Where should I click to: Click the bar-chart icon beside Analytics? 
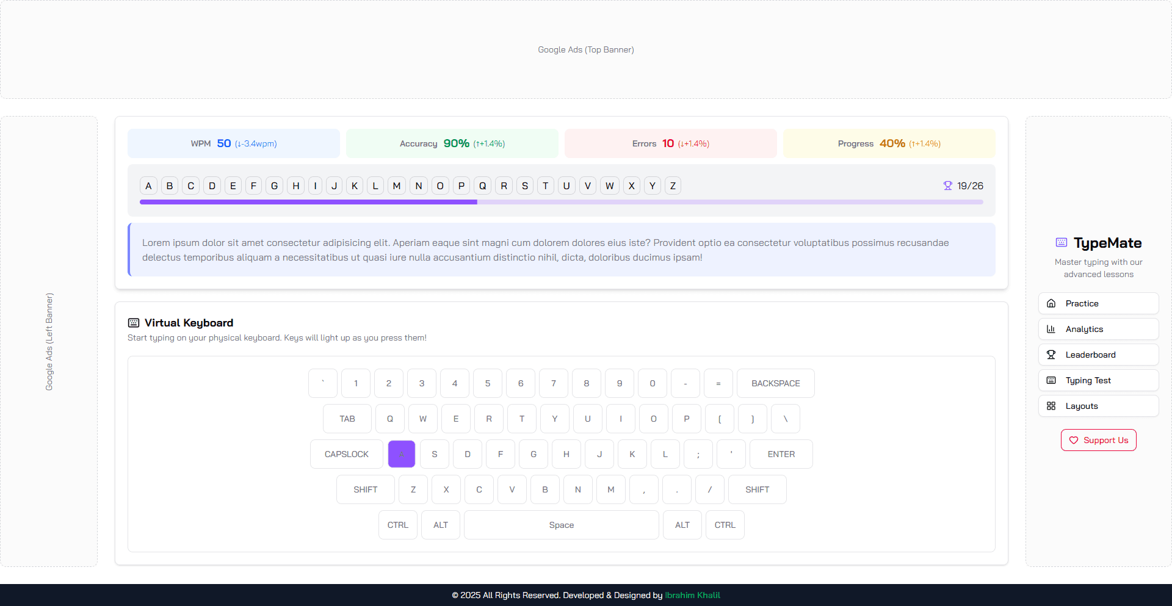tap(1051, 329)
